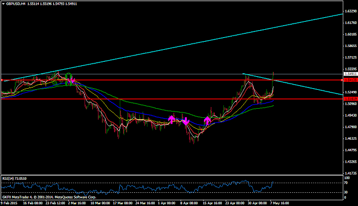Image resolution: width=358 pixels, height=206 pixels.
Task: Click the 1.49430 price axis label
Action: tap(351, 116)
